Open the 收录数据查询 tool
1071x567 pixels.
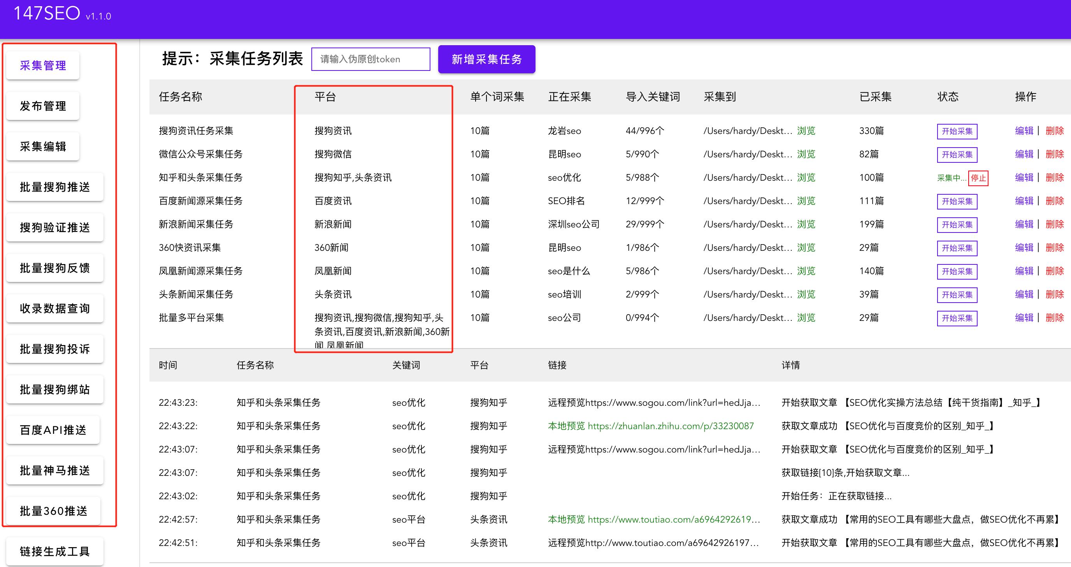[x=54, y=308]
